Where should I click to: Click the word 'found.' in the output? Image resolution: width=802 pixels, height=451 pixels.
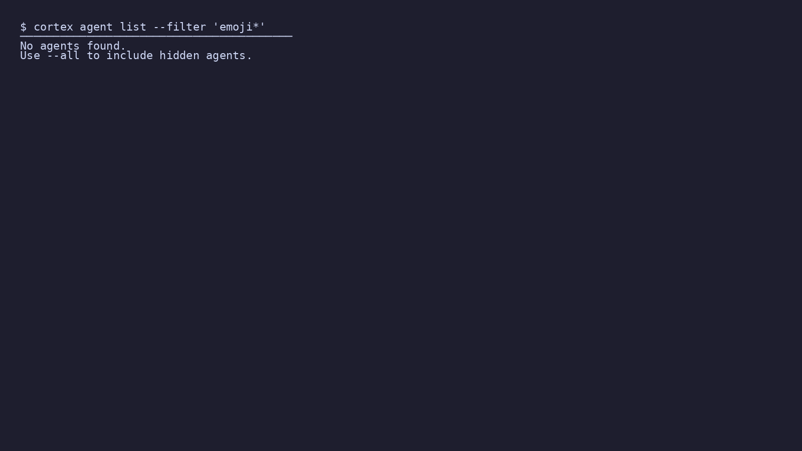tap(106, 46)
